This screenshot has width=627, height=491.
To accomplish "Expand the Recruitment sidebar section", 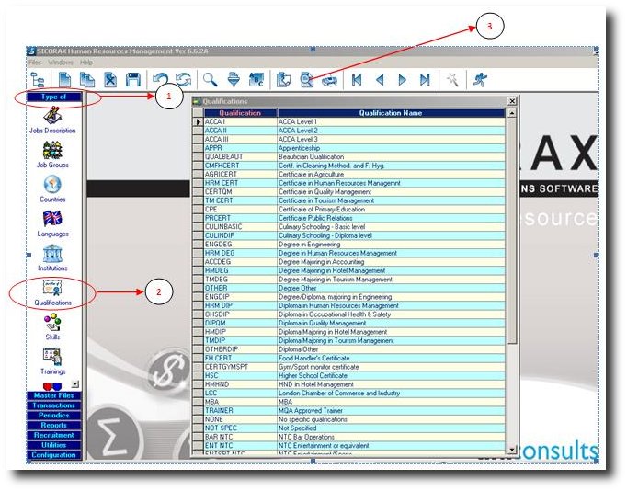I will (53, 435).
